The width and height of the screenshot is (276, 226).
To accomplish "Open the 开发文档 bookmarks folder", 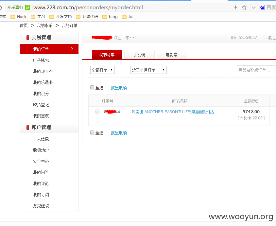I will point(60,17).
